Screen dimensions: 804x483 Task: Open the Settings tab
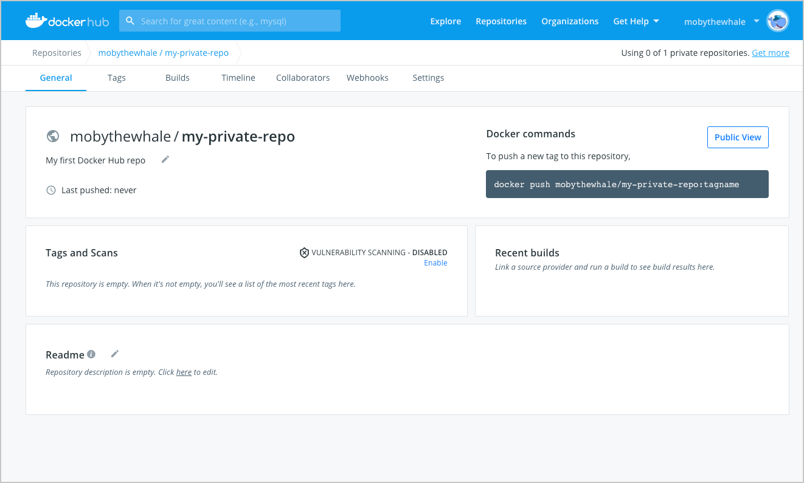tap(428, 78)
